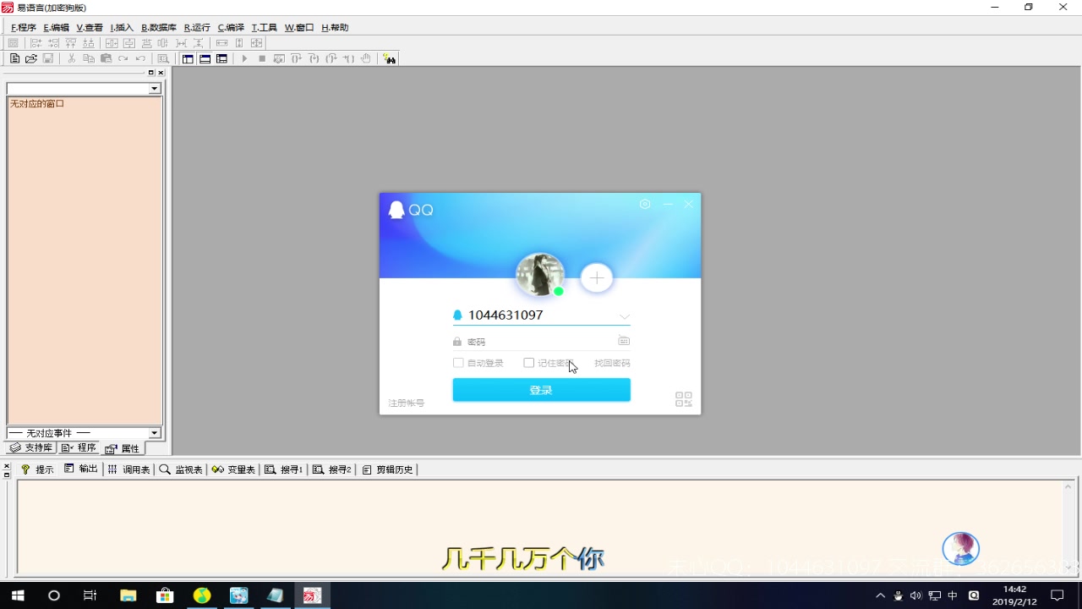Open the T.工具 menu
Viewport: 1082px width, 609px height.
click(x=264, y=27)
